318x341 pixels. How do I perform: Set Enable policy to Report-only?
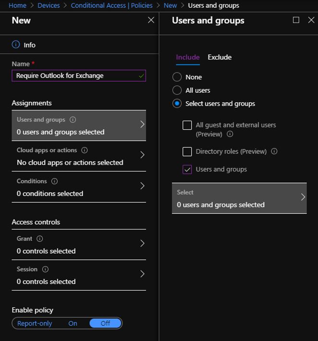pos(35,323)
